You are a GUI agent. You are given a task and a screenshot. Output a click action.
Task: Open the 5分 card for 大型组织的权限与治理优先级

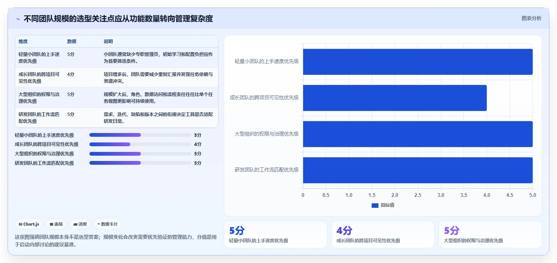[490, 234]
